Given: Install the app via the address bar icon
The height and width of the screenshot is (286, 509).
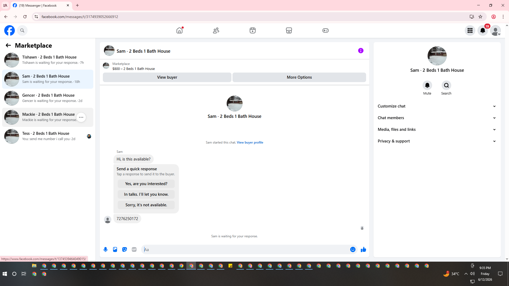Looking at the screenshot, I should [472, 17].
